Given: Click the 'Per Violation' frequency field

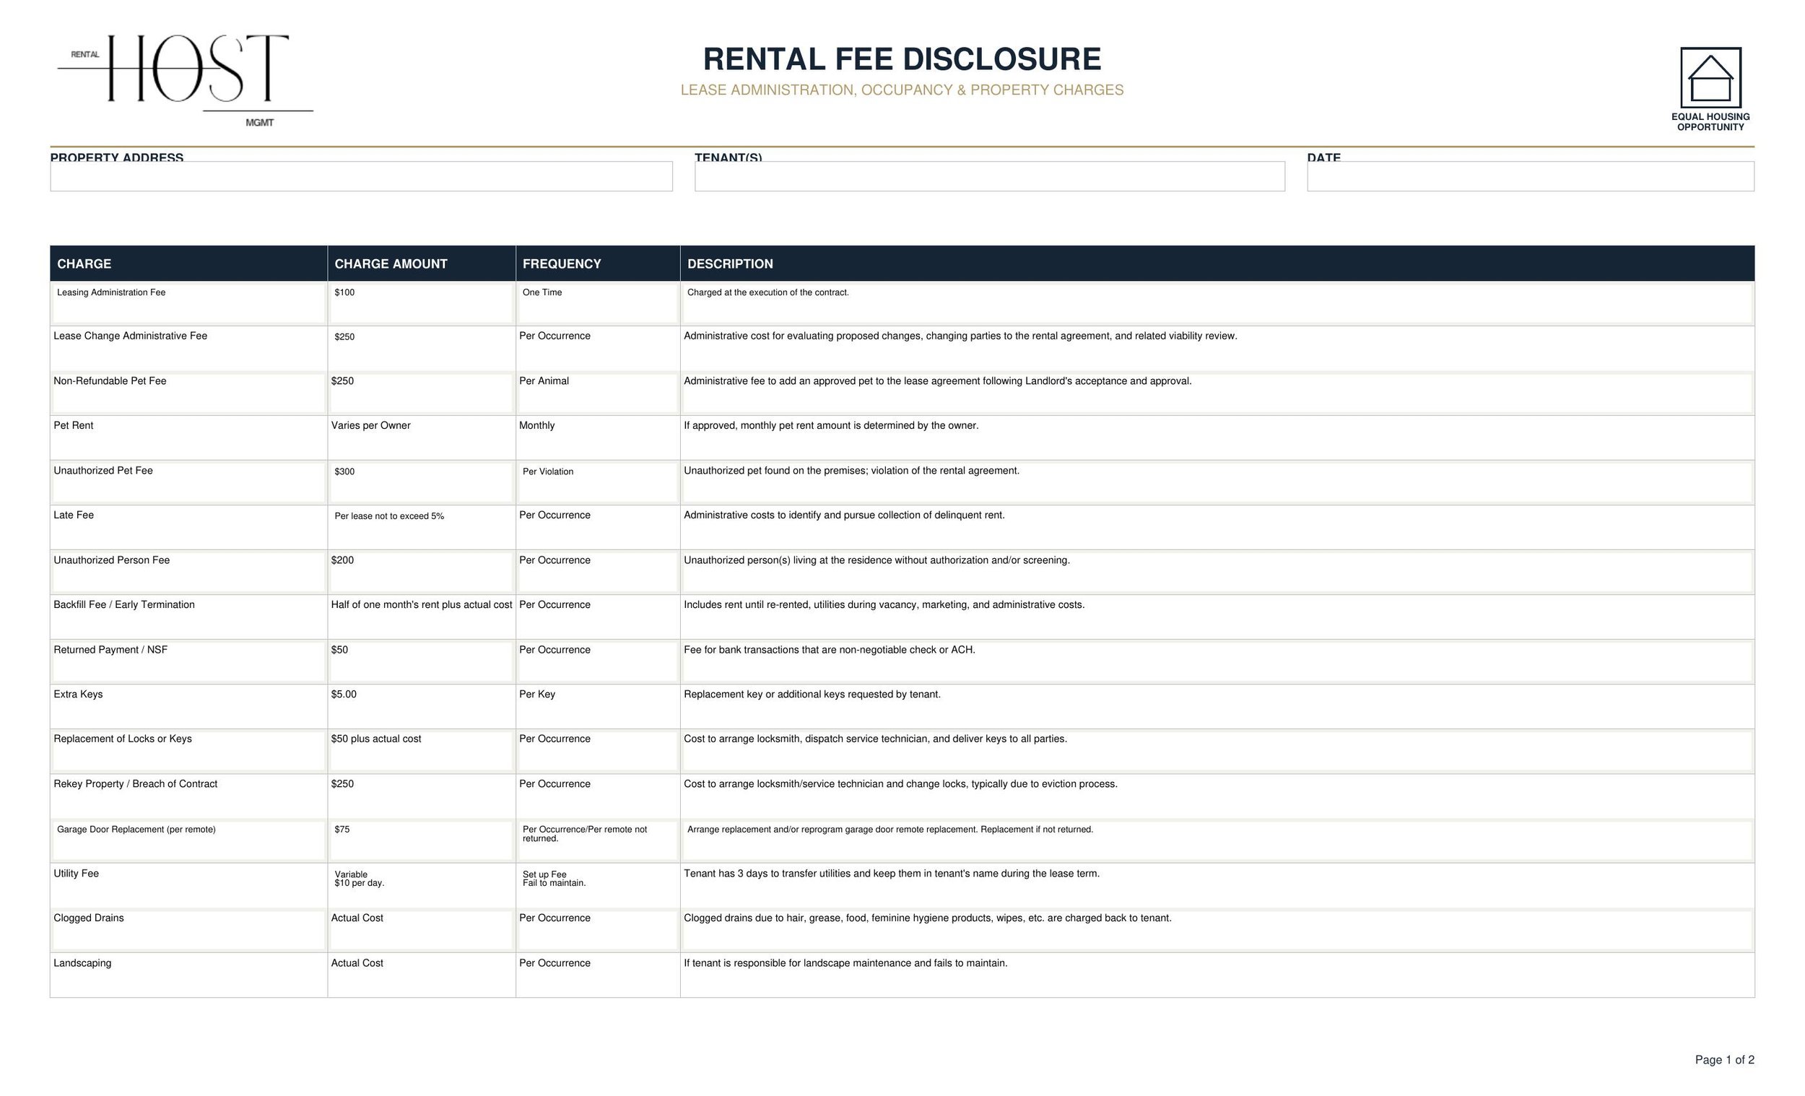Looking at the screenshot, I should coord(598,483).
